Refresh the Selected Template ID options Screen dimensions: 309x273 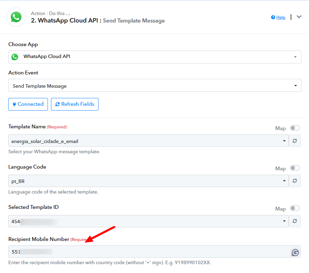click(x=295, y=221)
